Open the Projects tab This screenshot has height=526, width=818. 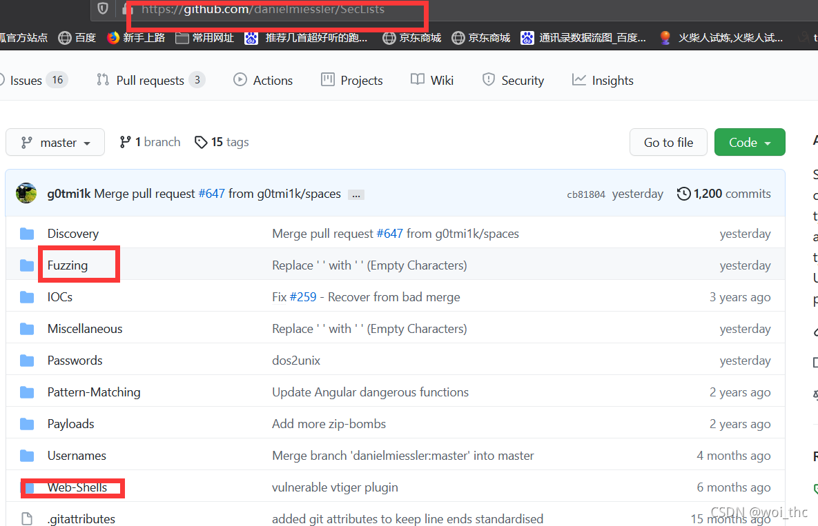click(x=351, y=80)
